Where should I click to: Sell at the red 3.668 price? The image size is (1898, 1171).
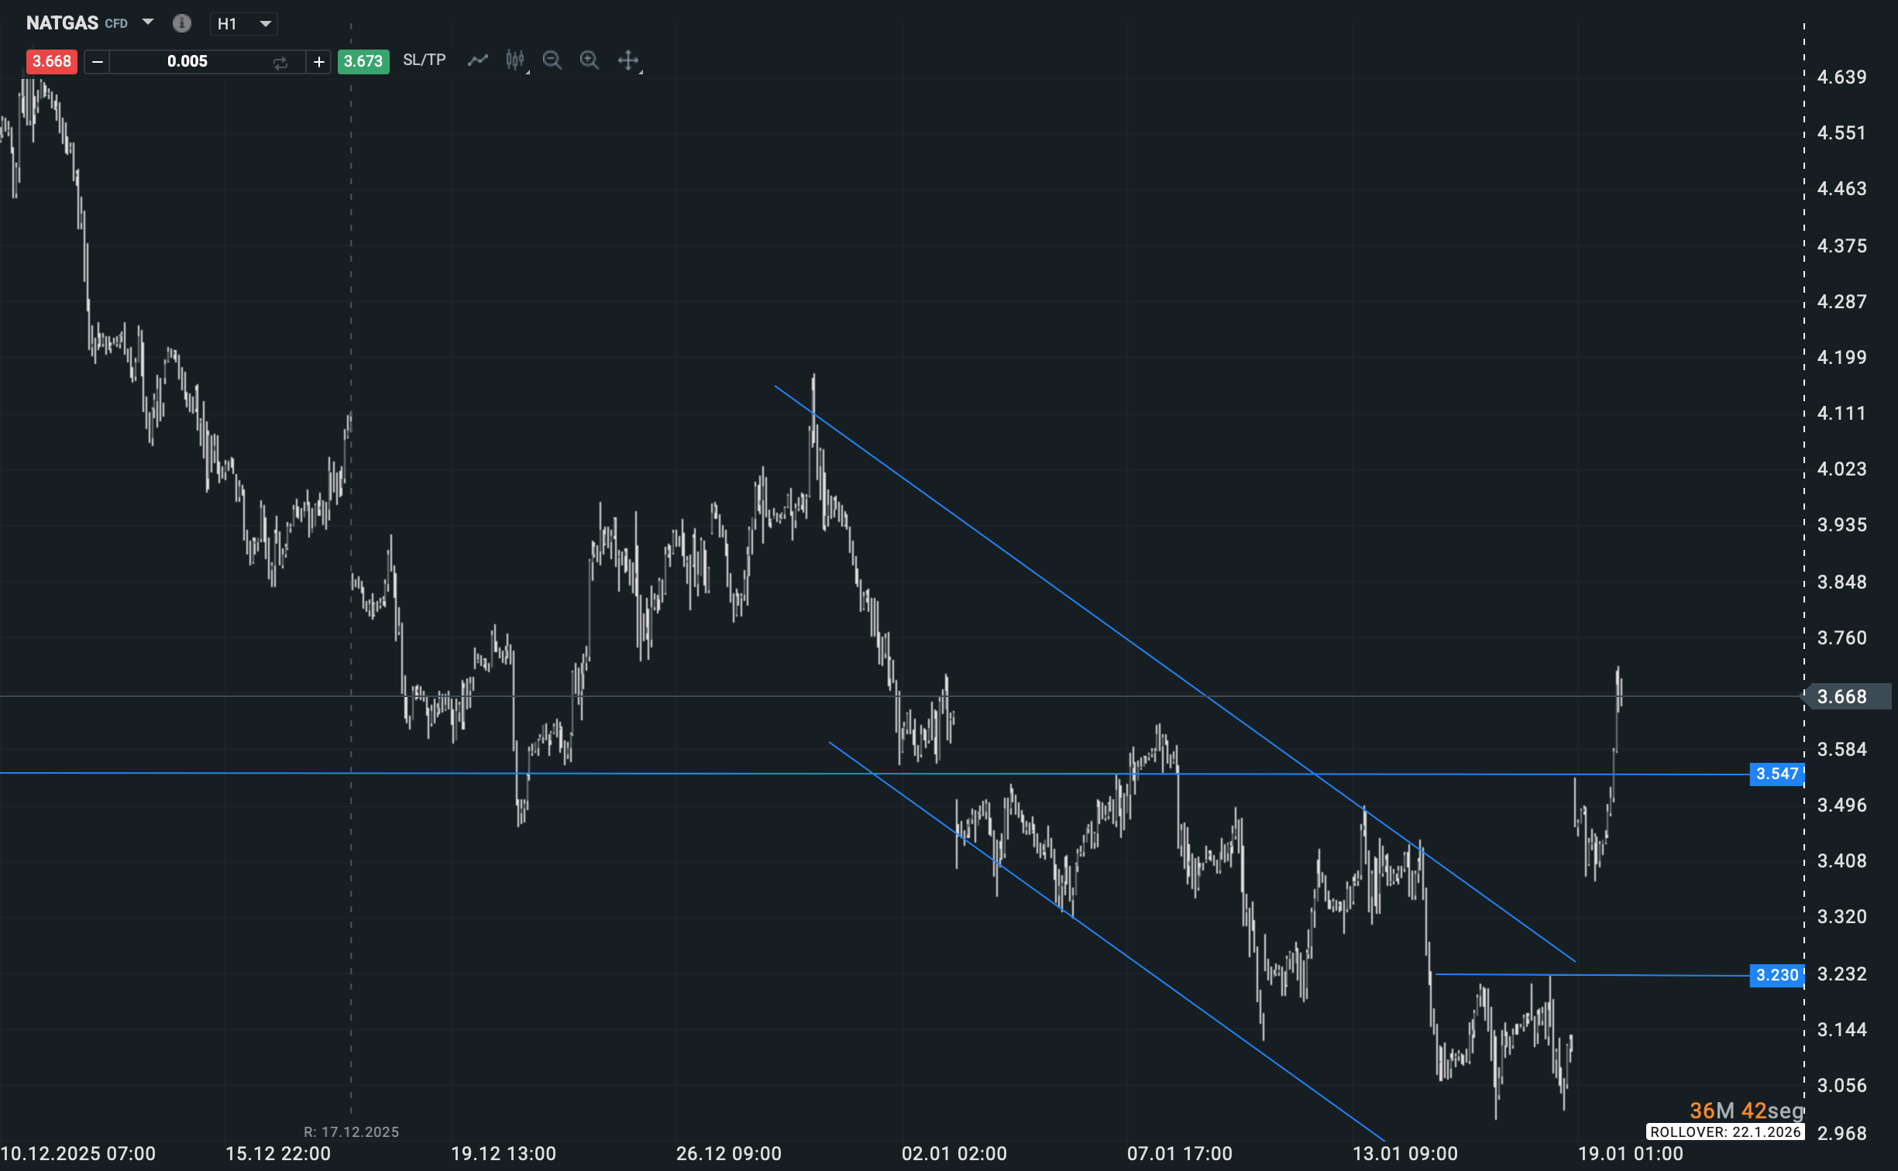click(51, 61)
